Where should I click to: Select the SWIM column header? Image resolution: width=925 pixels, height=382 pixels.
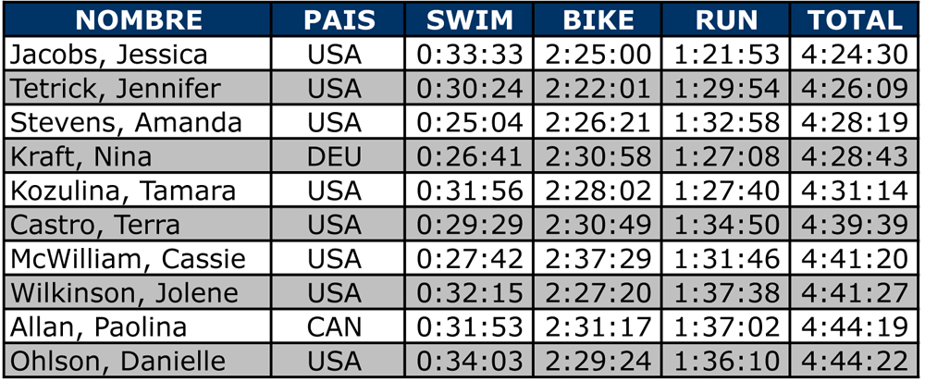[x=470, y=19]
